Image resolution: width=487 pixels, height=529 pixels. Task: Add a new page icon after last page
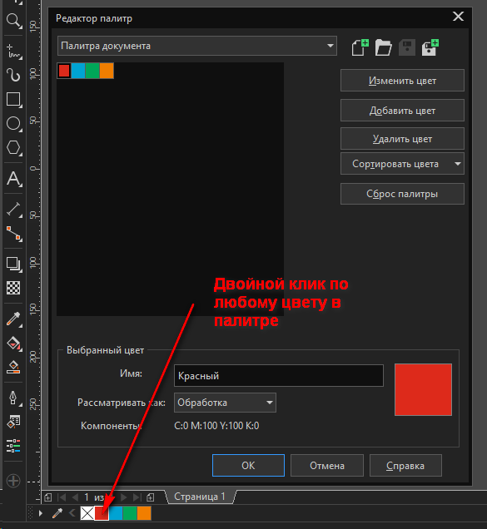(151, 497)
